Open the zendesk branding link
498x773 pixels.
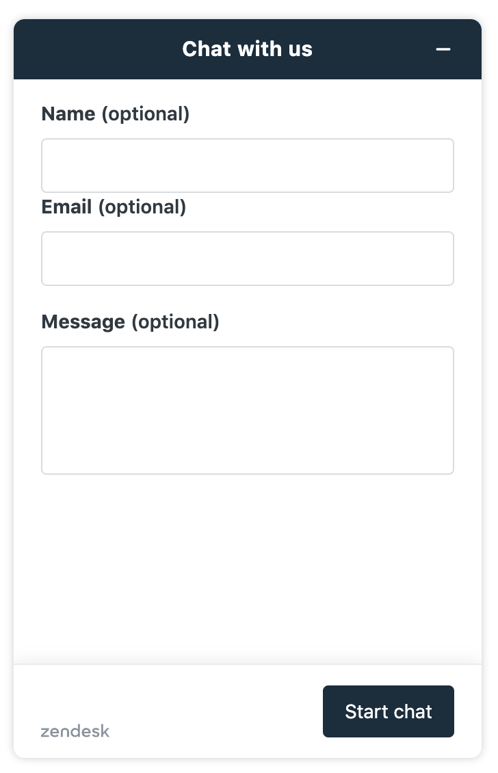pyautogui.click(x=75, y=731)
